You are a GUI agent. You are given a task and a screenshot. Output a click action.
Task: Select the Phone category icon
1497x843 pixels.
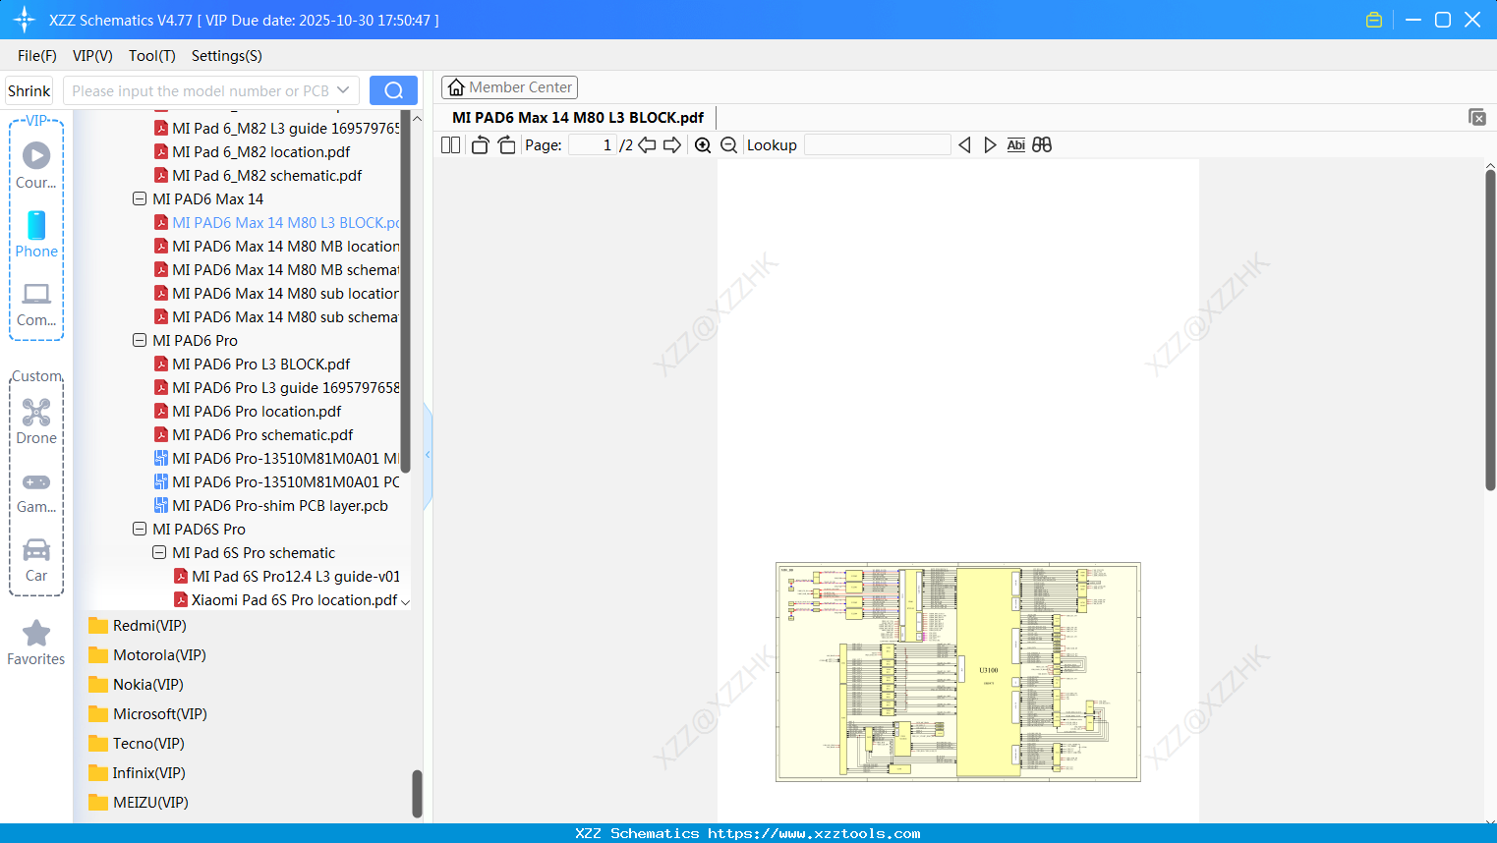[36, 225]
